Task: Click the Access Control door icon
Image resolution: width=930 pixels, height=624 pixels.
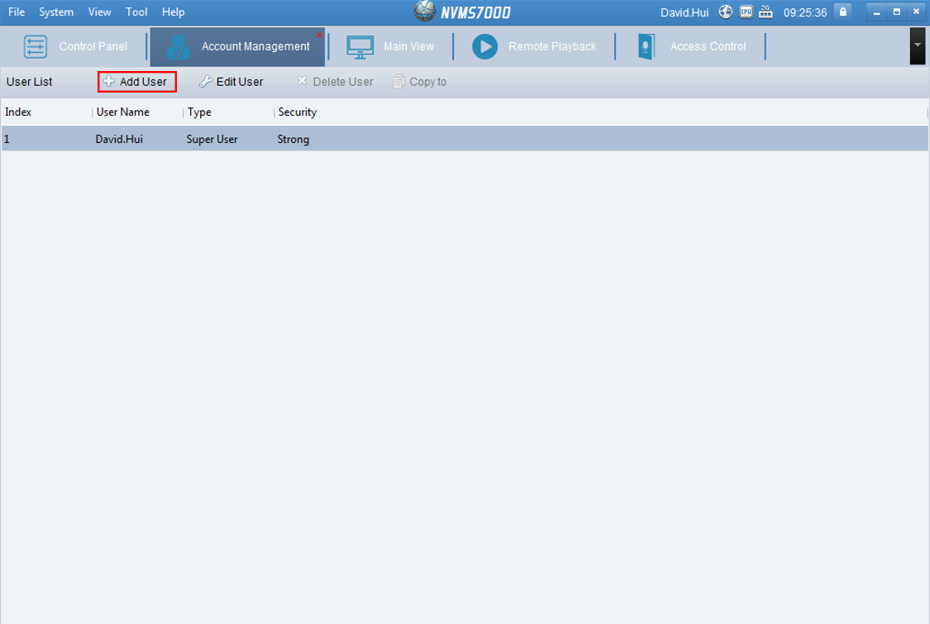Action: pos(646,47)
